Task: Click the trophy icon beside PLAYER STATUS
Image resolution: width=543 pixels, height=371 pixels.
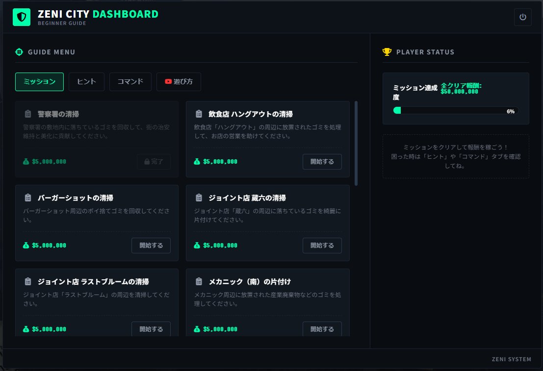Action: click(x=387, y=52)
